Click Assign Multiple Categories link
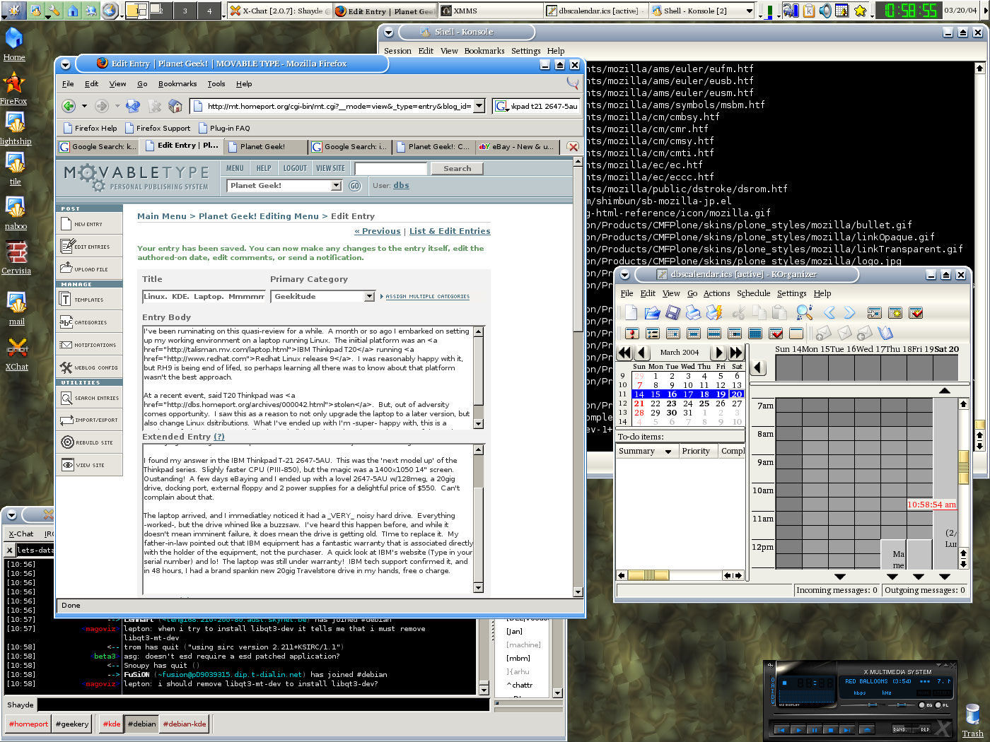The height and width of the screenshot is (742, 990). pos(427,297)
